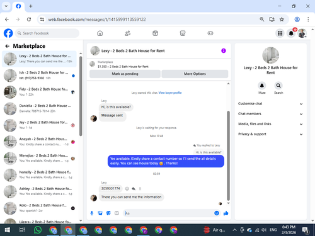Screen dimensions: 315x236
Task: Open Task View on taskbar
Action: tap(22, 230)
